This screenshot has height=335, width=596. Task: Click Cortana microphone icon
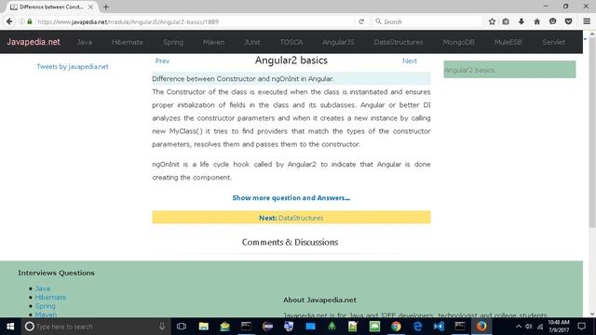coord(162,327)
